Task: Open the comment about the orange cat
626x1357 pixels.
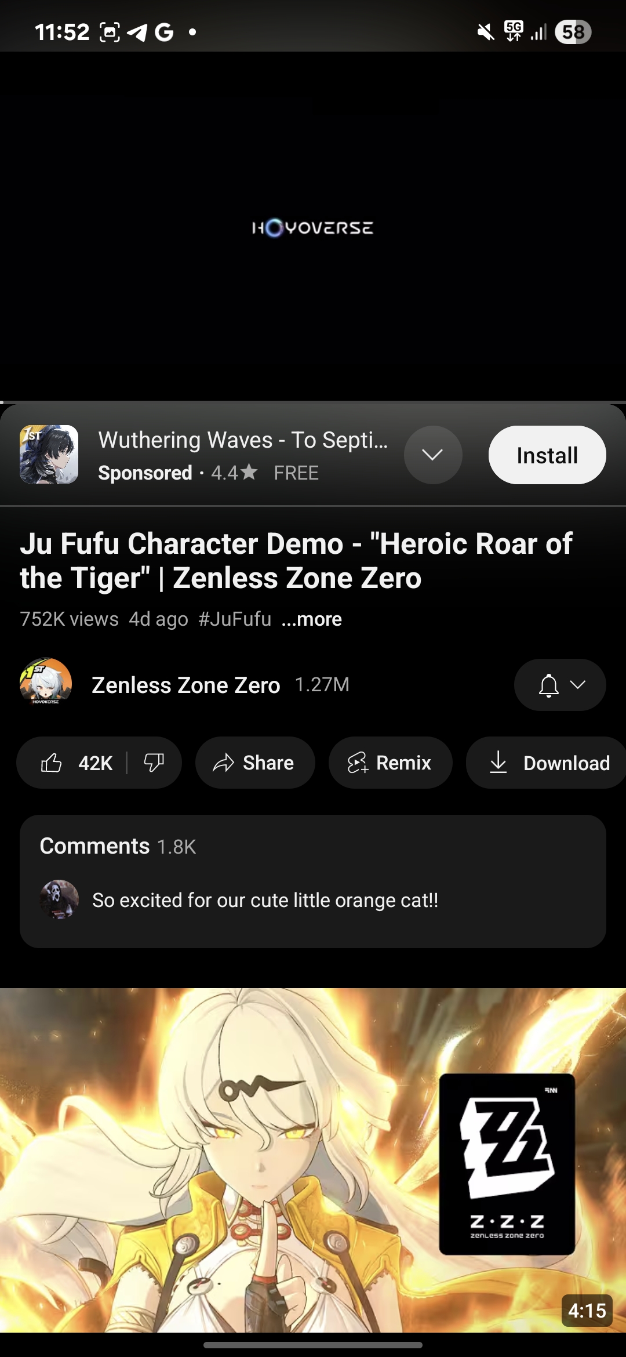Action: [x=264, y=900]
